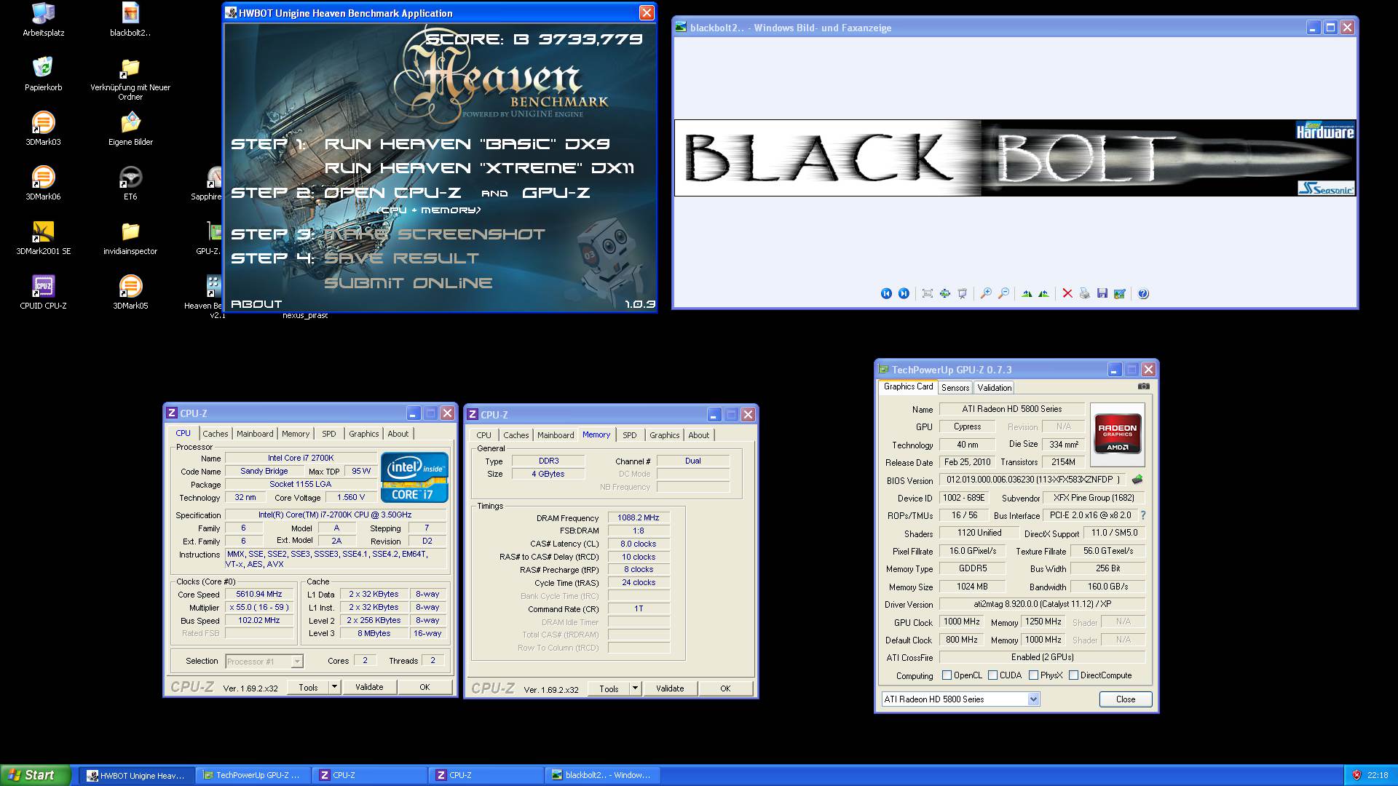
Task: Switch to Sensors tab in GPU-Z
Action: click(955, 388)
